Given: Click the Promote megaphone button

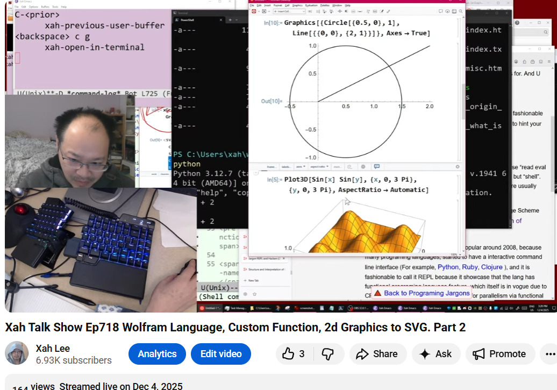Looking at the screenshot, I should [x=499, y=354].
